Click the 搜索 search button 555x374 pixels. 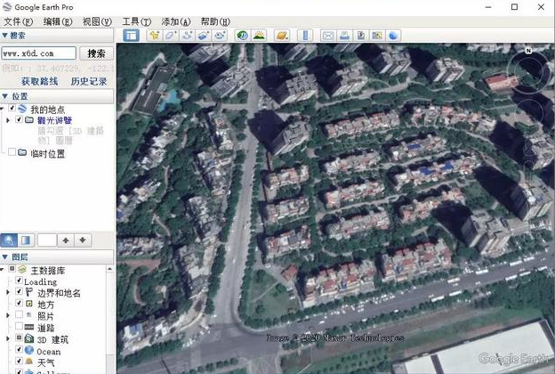coord(96,53)
